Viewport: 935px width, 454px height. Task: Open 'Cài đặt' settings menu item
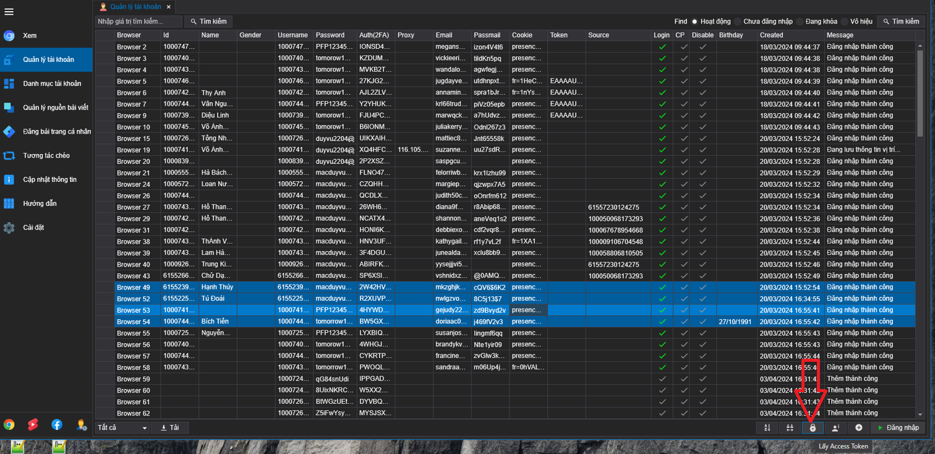(33, 228)
